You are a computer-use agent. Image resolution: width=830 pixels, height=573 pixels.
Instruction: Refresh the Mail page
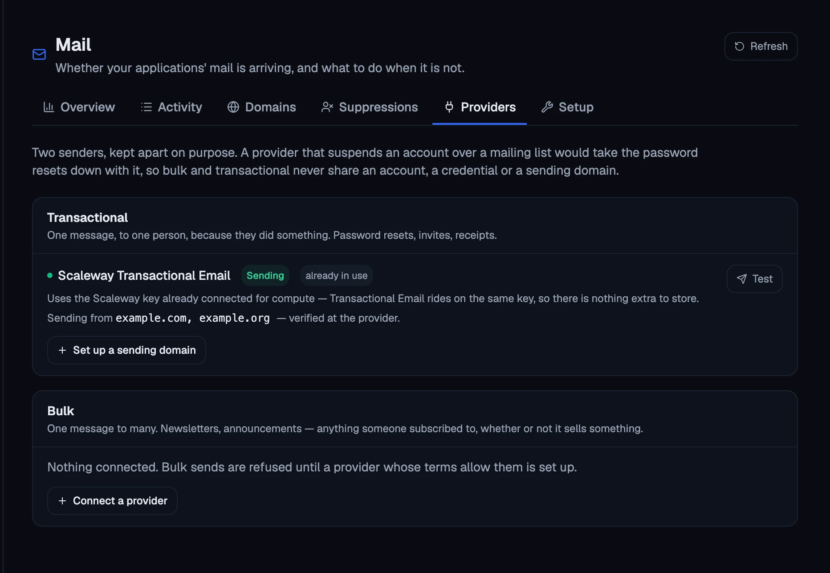[761, 46]
